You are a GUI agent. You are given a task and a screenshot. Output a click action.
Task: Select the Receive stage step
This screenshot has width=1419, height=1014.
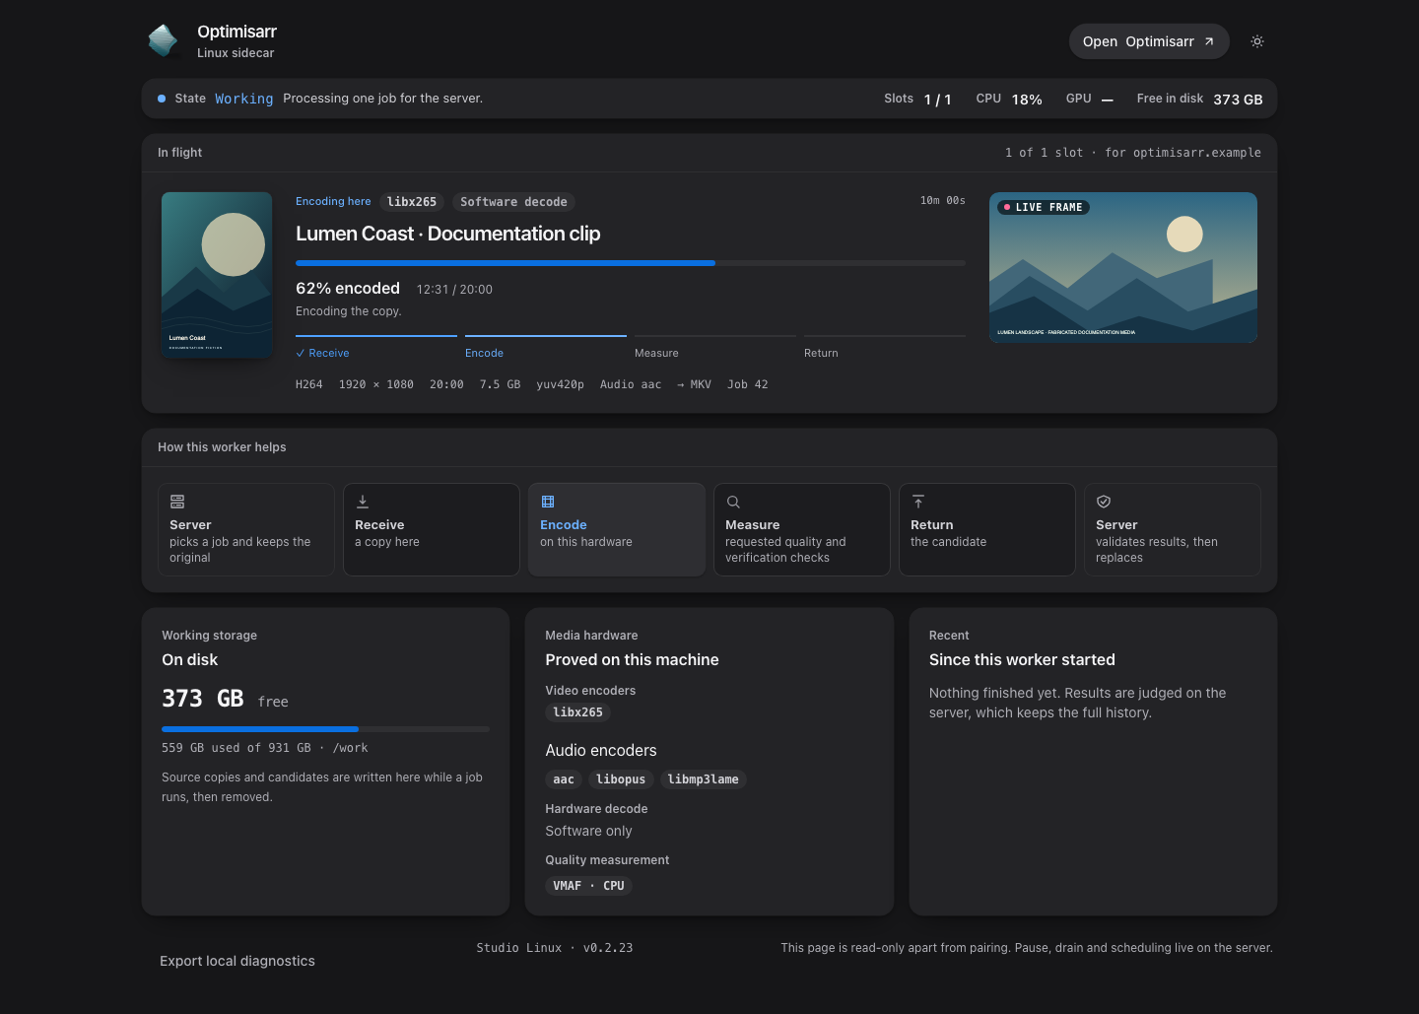point(376,348)
